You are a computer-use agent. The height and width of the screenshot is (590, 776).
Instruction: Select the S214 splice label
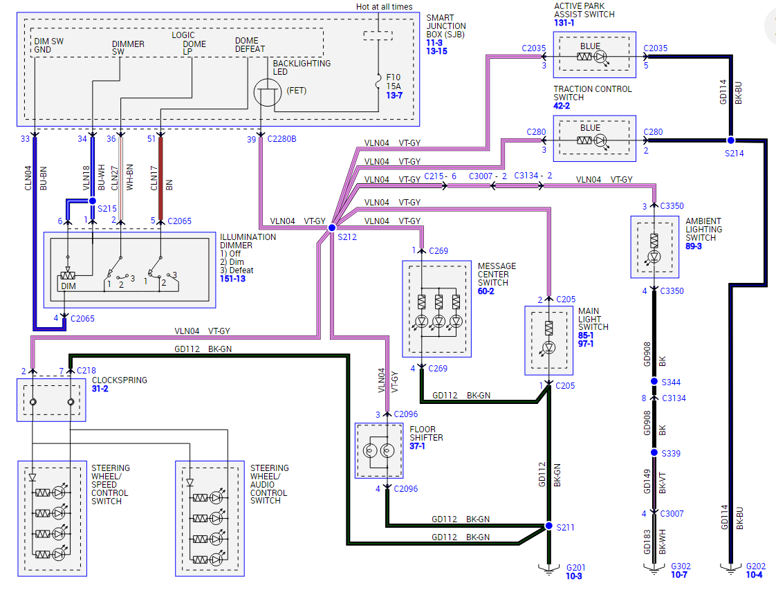(735, 154)
